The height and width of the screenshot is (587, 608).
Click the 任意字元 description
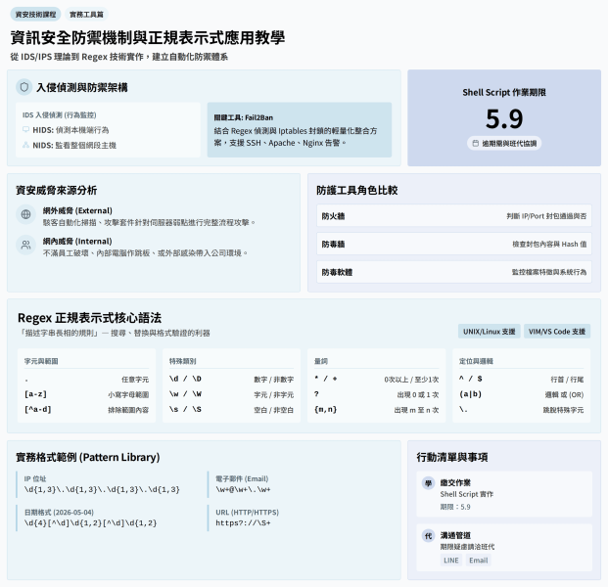(x=135, y=380)
